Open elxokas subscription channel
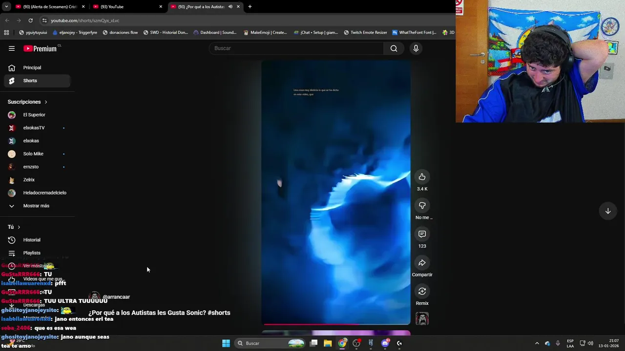This screenshot has width=625, height=351. pyautogui.click(x=37, y=141)
